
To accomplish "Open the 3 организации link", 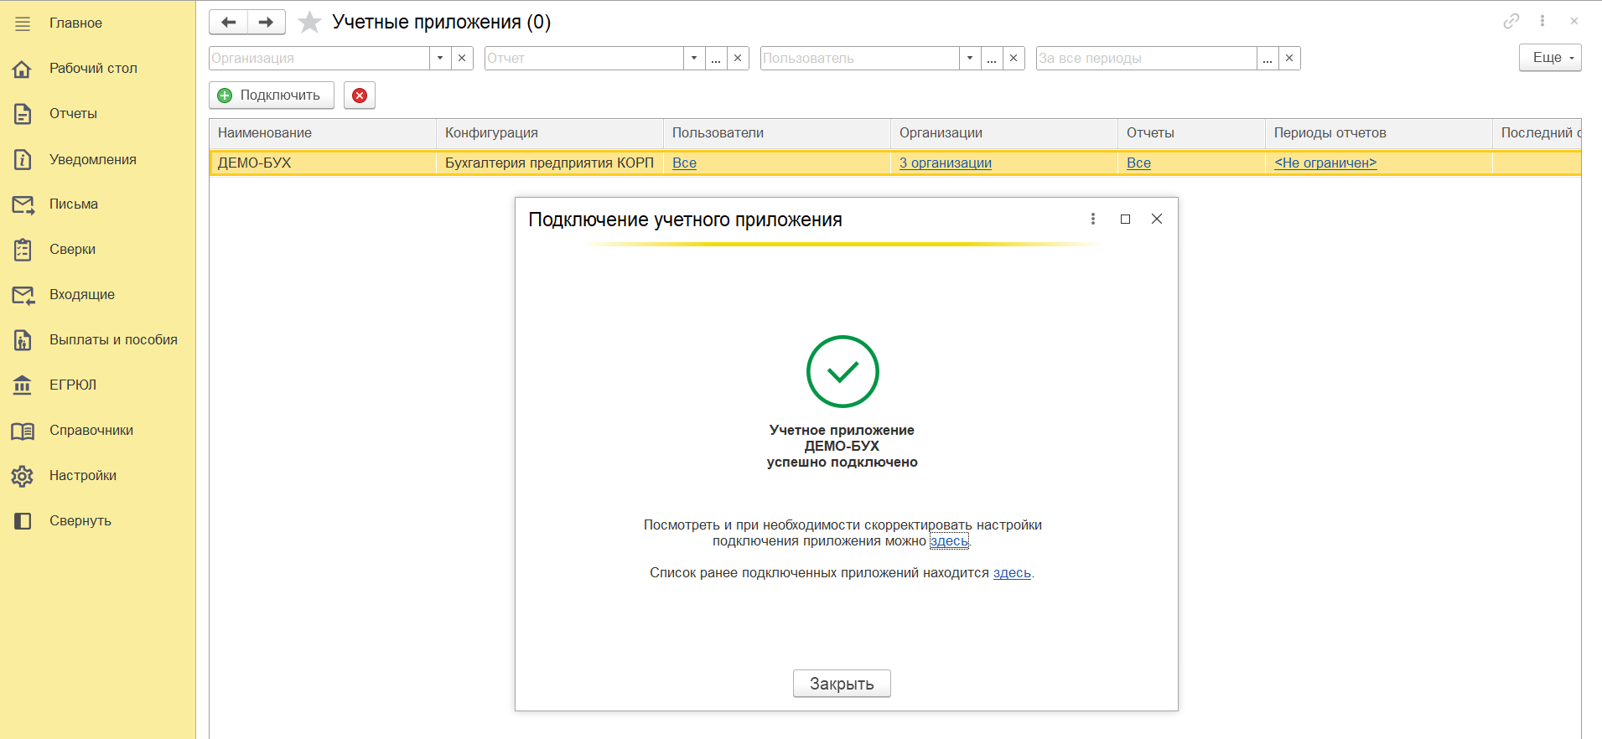I will point(946,163).
